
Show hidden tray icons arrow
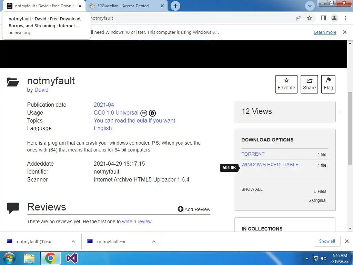[x=307, y=258]
